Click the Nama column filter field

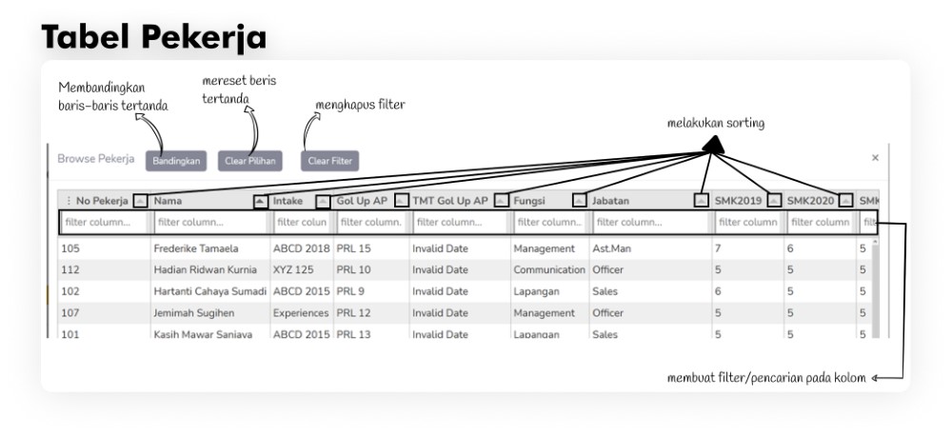pos(209,223)
